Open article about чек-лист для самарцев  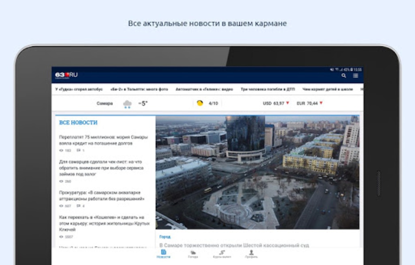tap(101, 168)
